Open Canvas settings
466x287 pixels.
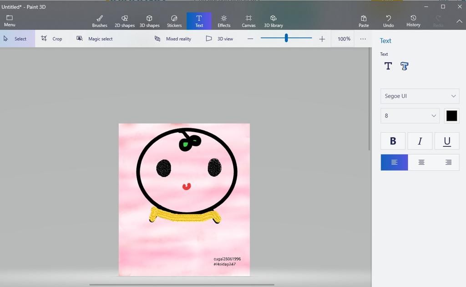pos(249,21)
